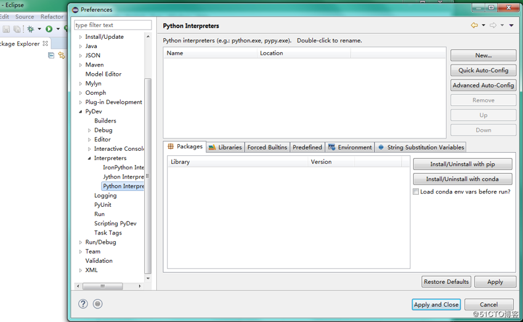523x322 pixels.
Task: Click the Save All icon in Eclipse toolbar
Action: click(x=17, y=29)
